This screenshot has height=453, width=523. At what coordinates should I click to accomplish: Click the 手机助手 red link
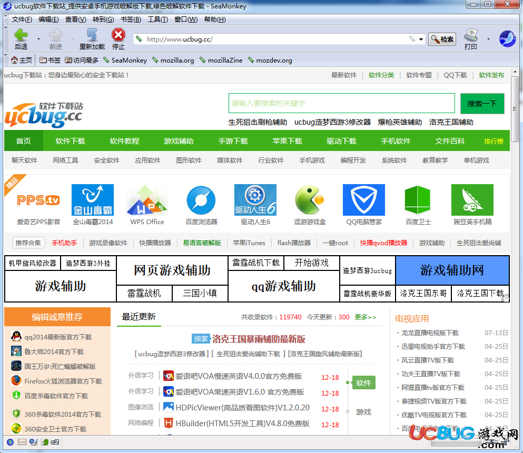click(64, 243)
